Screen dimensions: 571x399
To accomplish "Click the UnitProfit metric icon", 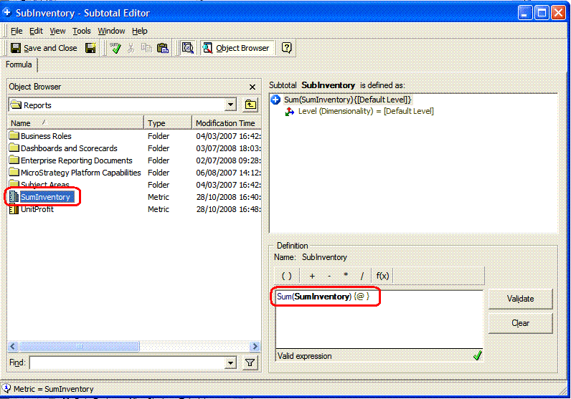I will [x=14, y=209].
